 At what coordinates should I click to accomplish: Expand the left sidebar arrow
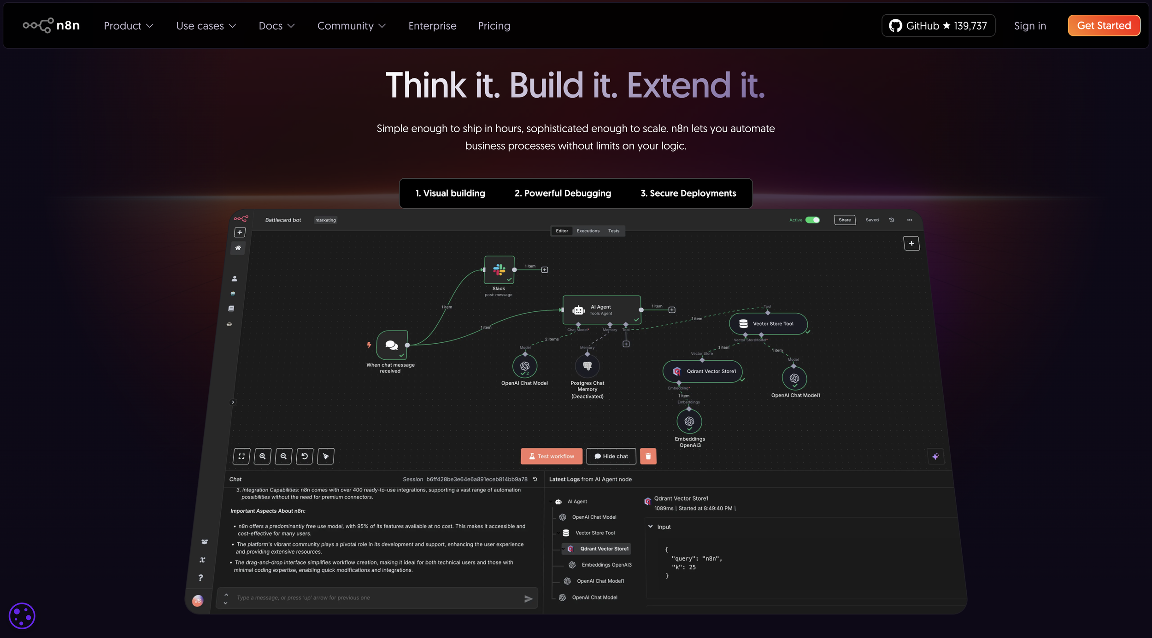coord(233,402)
